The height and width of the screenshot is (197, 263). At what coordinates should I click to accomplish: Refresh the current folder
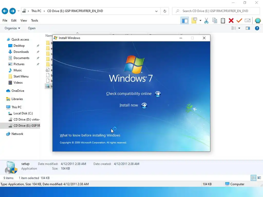pyautogui.click(x=165, y=11)
